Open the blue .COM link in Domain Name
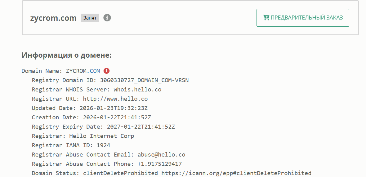 pos(94,71)
